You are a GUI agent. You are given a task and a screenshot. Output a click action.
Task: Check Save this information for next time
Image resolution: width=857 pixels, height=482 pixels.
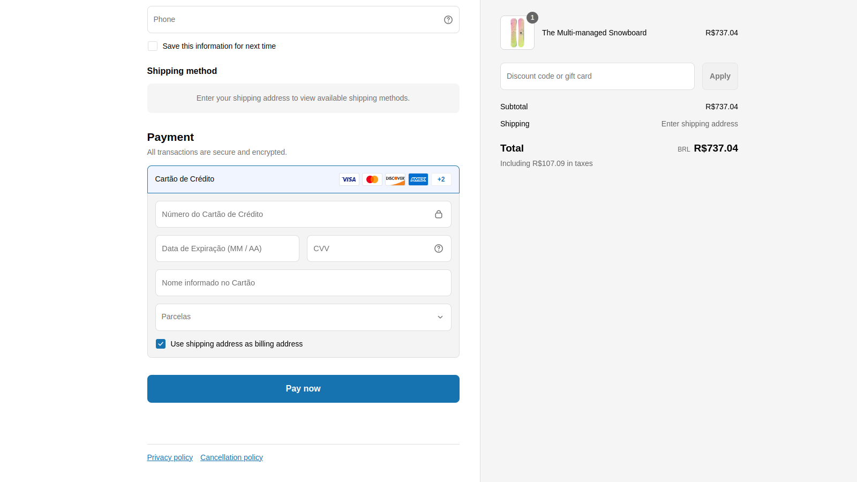coord(153,46)
